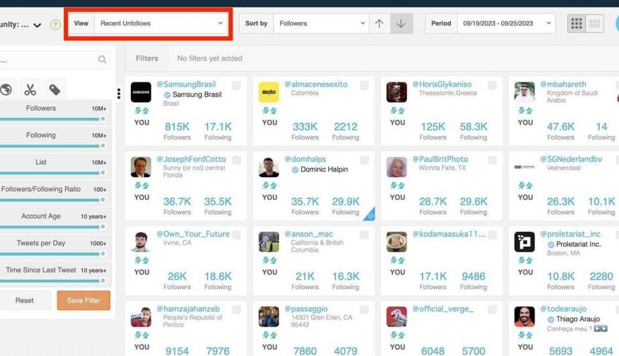The width and height of the screenshot is (619, 356).
Task: Open the @almacenesexito profile link
Action: coord(316,84)
